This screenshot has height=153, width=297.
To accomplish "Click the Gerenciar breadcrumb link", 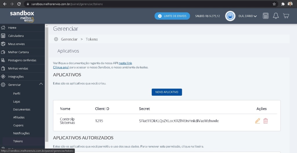I will coord(69,39).
